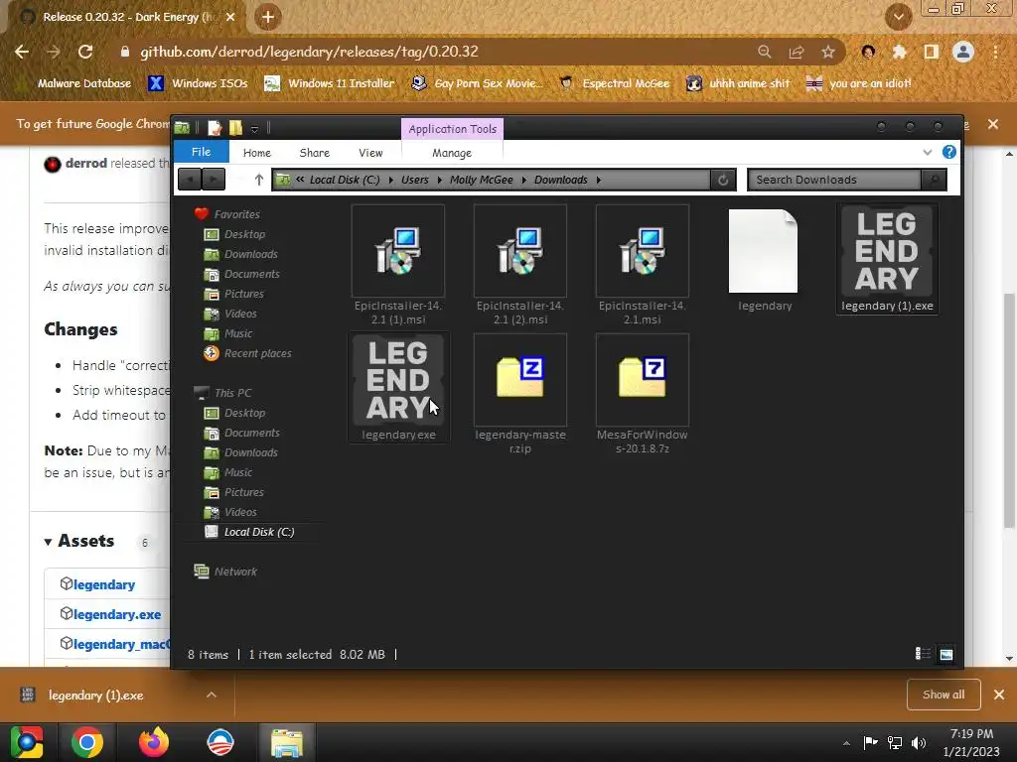Refresh the Downloads folder address bar
1017x762 pixels.
pos(723,180)
